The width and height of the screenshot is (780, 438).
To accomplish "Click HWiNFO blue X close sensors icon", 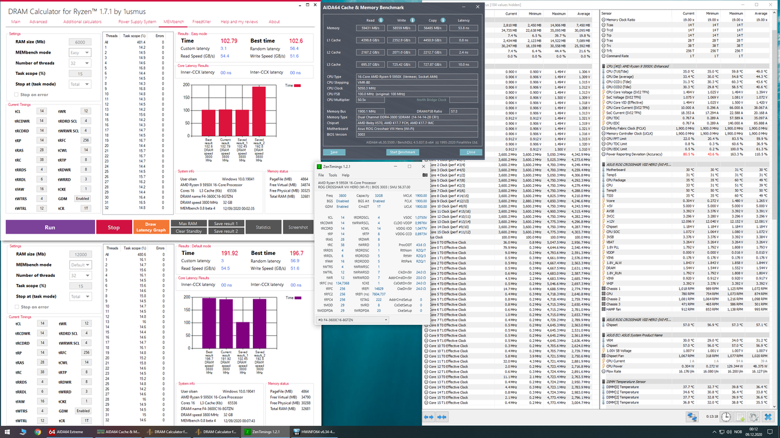I will [769, 417].
